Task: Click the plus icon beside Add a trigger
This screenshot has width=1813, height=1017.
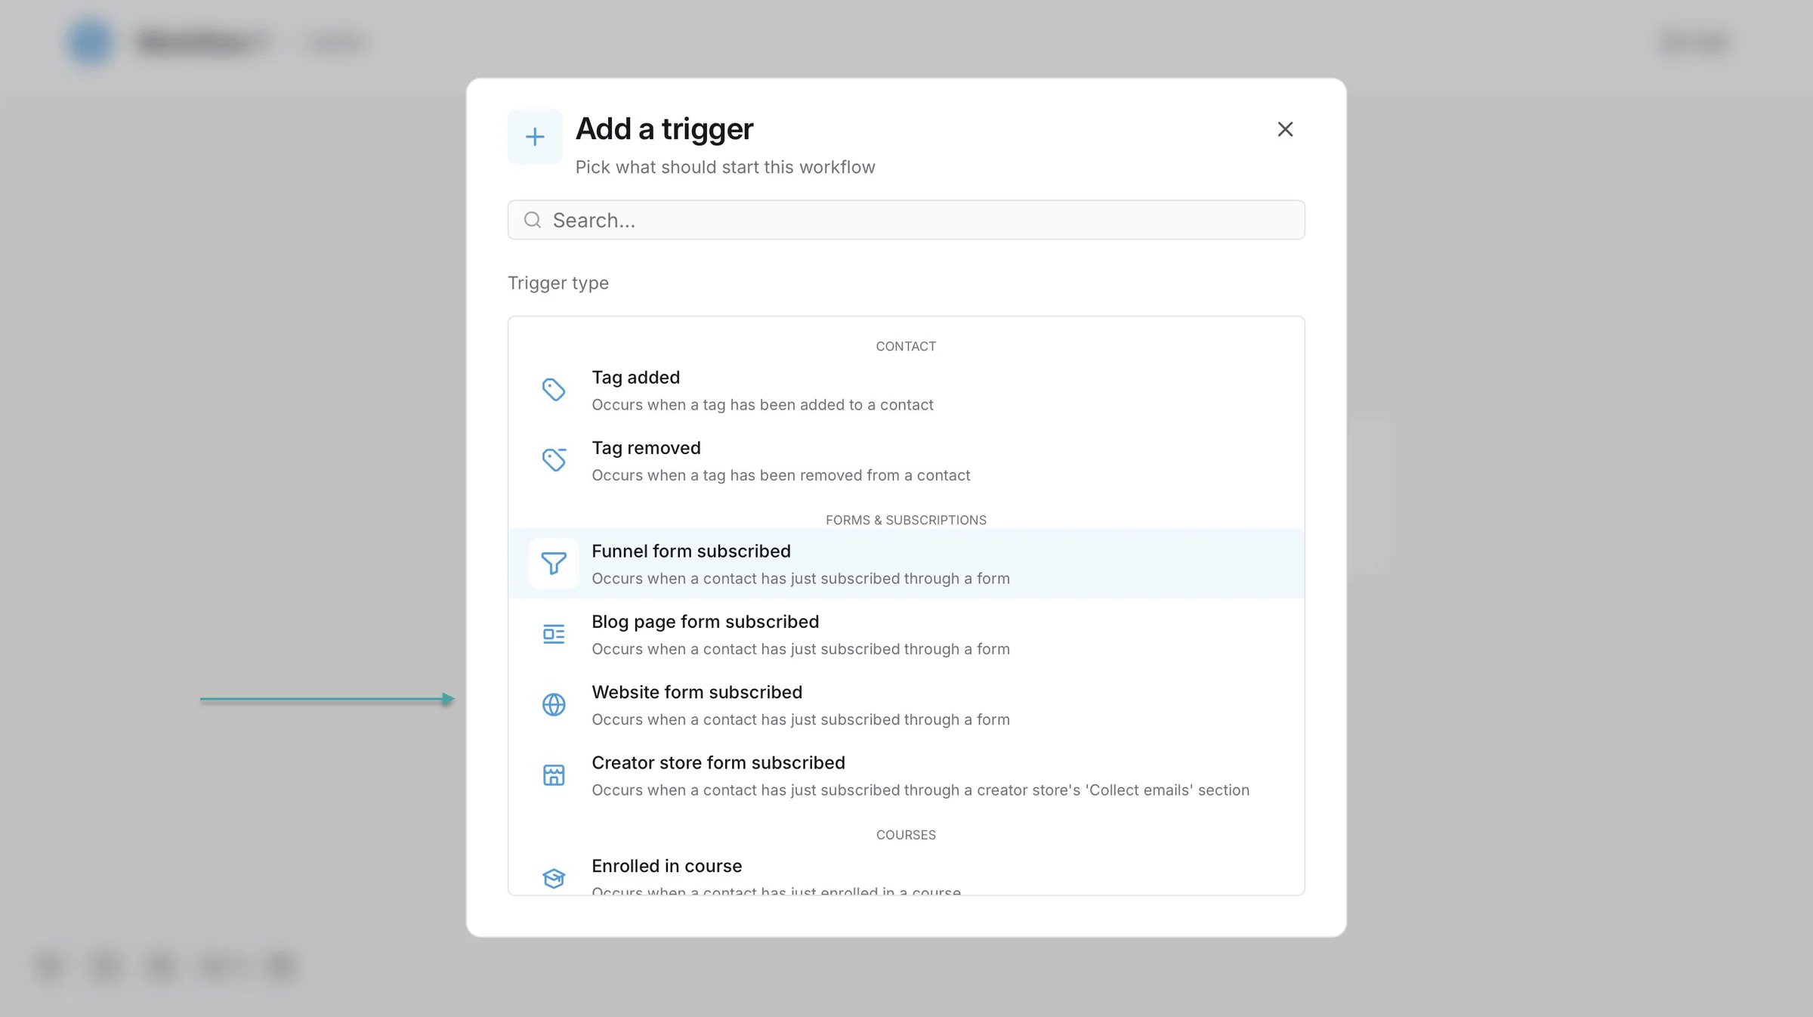Action: tap(535, 137)
